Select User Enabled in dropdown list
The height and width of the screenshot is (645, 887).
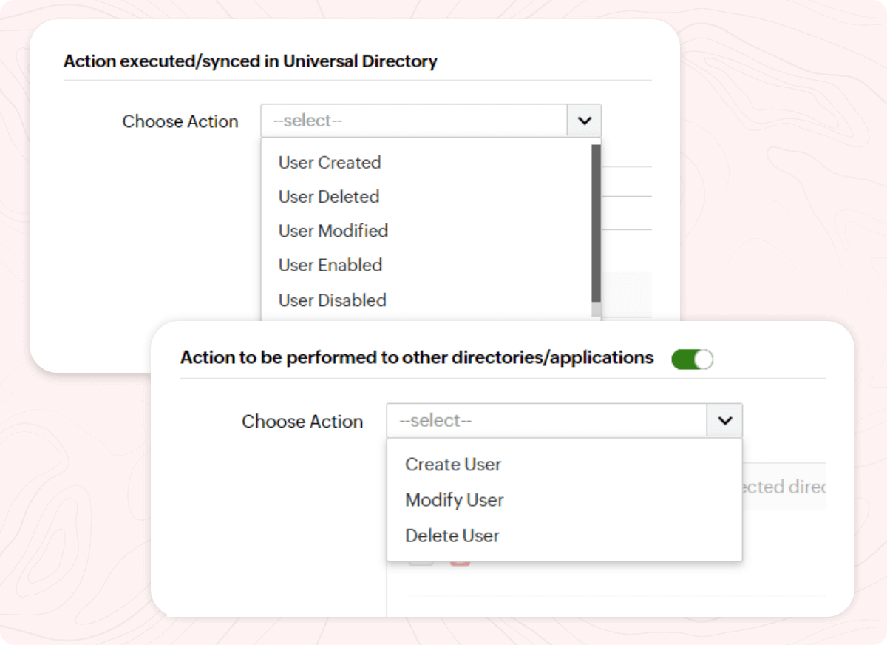330,265
